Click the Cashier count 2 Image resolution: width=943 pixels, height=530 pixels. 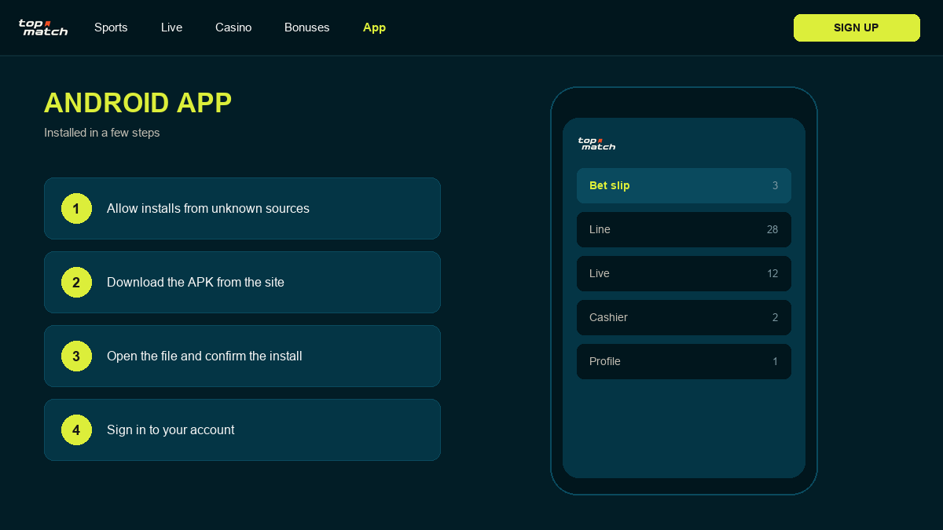[775, 318]
